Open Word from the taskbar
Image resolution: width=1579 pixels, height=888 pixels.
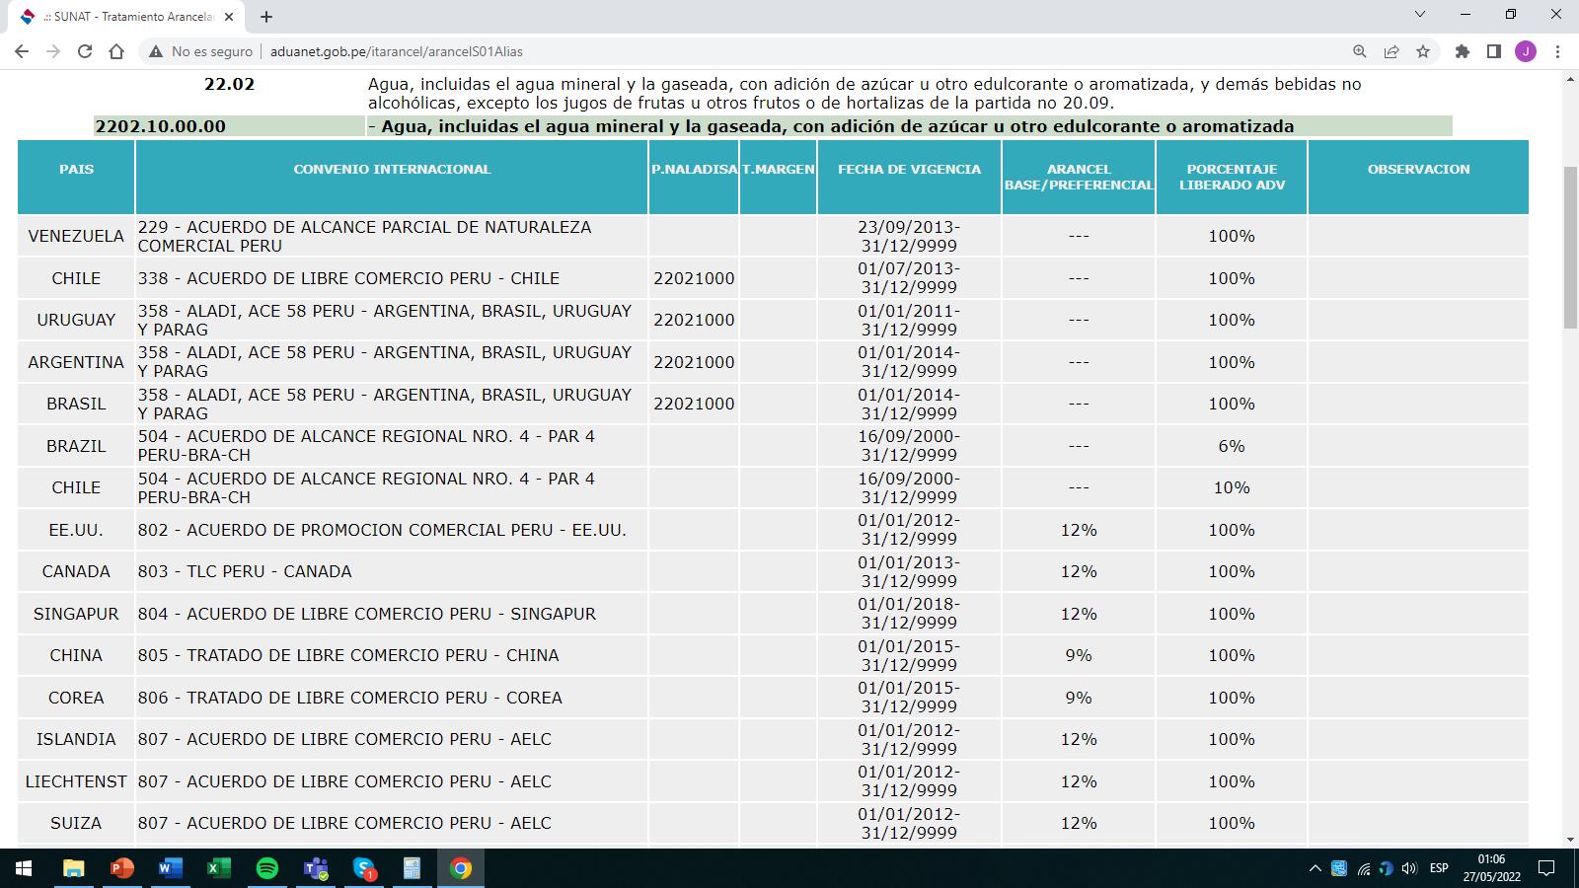tap(171, 868)
